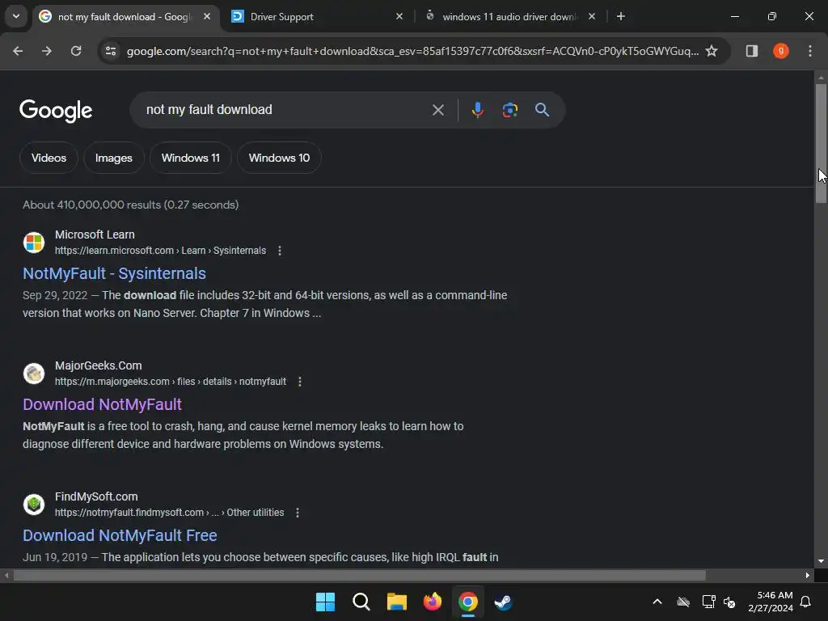Open network status tray icon
The width and height of the screenshot is (828, 621).
pyautogui.click(x=708, y=602)
